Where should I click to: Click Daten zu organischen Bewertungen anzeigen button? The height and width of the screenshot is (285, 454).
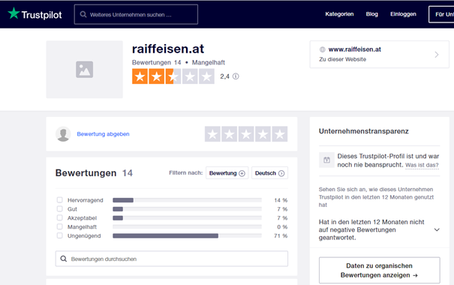(379, 270)
